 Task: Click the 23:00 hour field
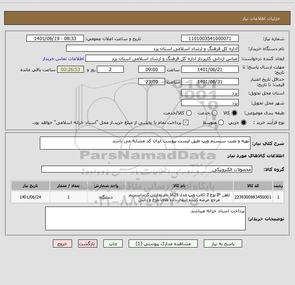tap(152, 81)
